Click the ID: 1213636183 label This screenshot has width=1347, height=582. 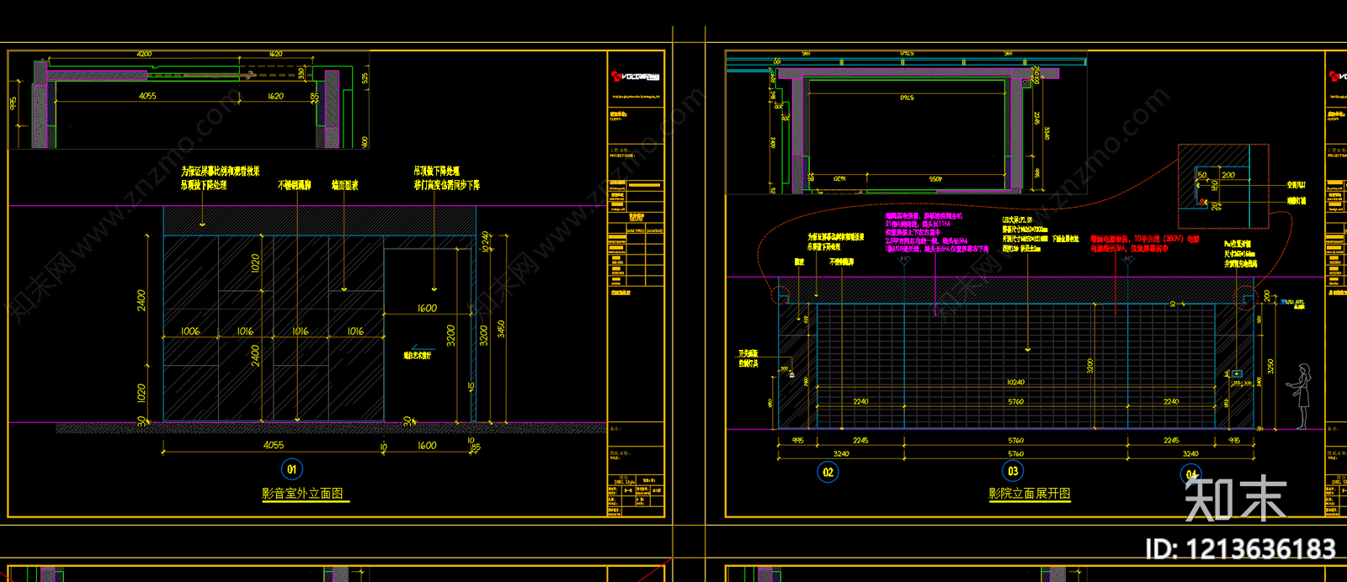1240,549
